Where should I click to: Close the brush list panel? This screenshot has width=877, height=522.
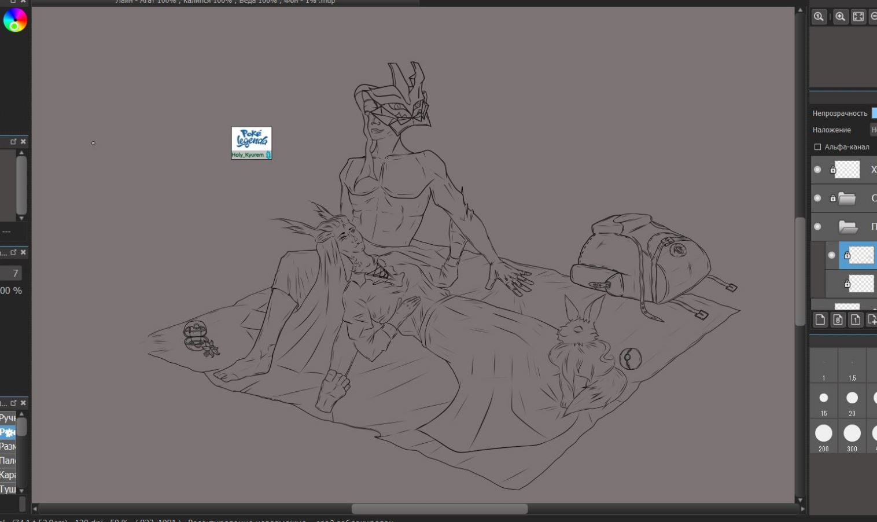pyautogui.click(x=23, y=403)
